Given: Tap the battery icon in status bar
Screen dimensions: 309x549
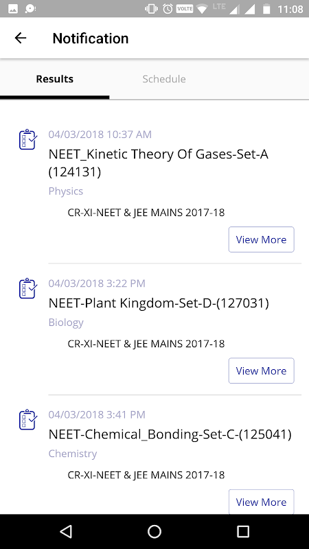Looking at the screenshot, I should [266, 9].
